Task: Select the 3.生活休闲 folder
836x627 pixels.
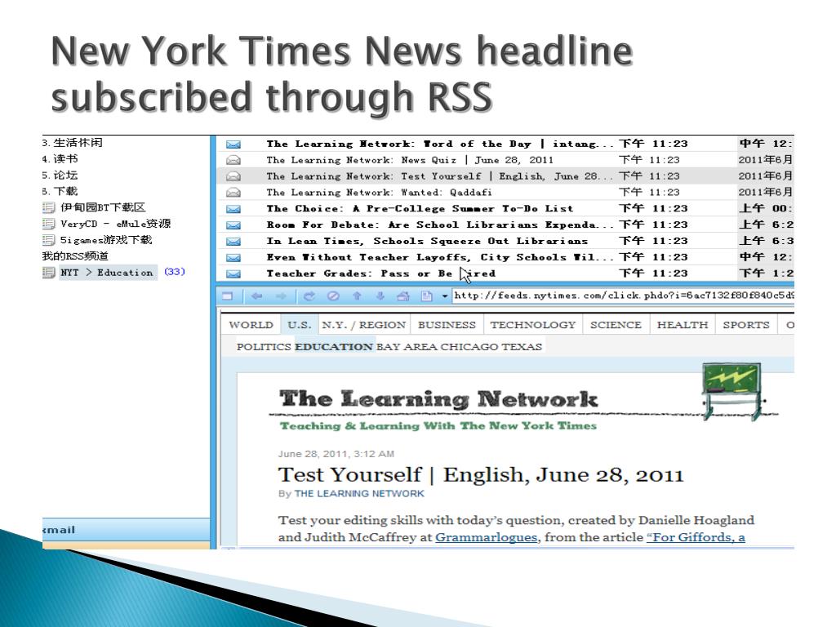Action: [73, 142]
